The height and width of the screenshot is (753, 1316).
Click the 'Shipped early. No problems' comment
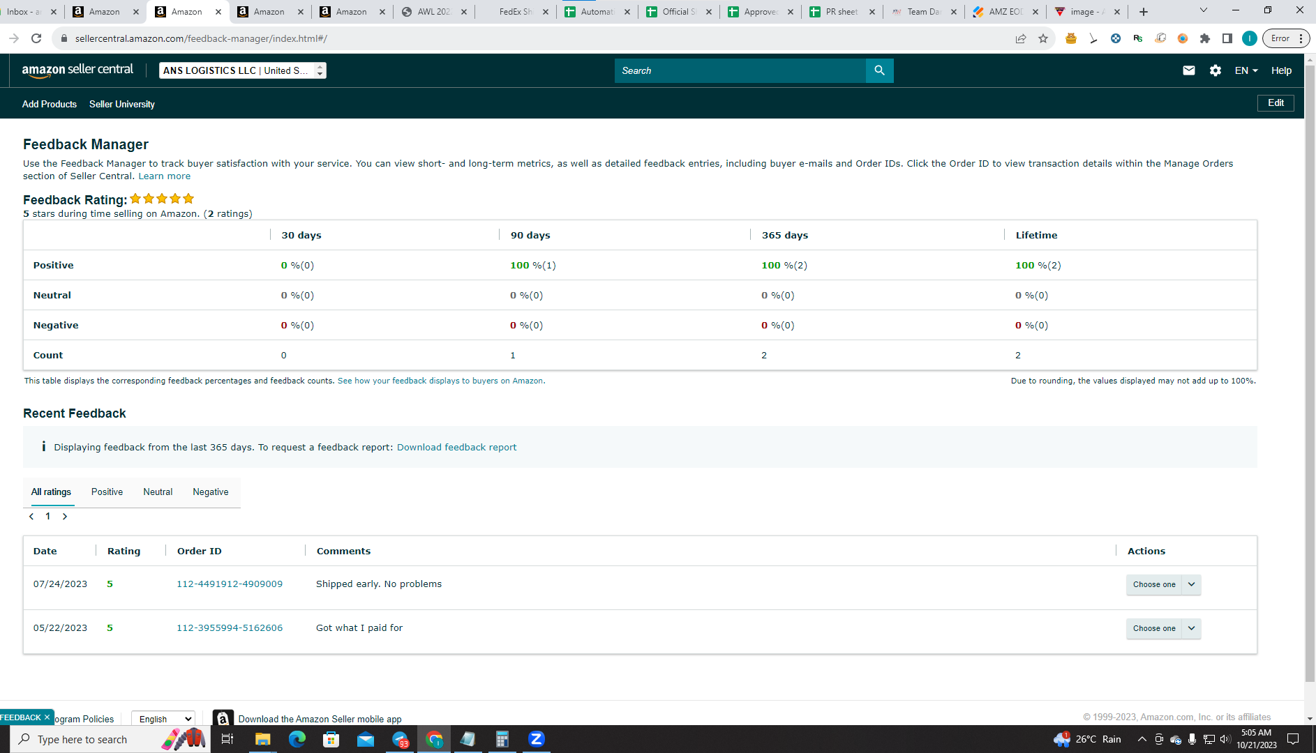coord(379,584)
